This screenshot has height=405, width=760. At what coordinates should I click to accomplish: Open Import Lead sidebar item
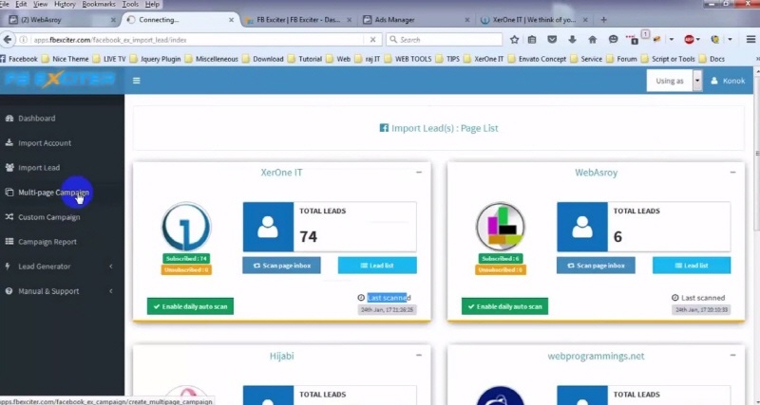[32, 168]
